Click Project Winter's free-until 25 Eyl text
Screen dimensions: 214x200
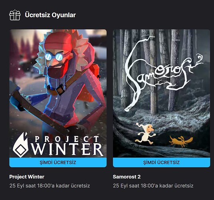click(x=50, y=186)
